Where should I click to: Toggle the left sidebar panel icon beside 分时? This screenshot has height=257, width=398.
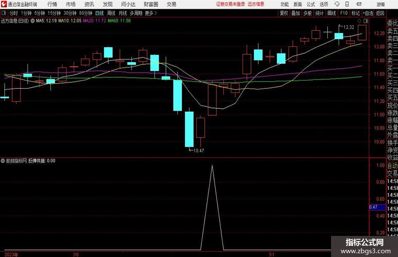[x=4, y=13]
